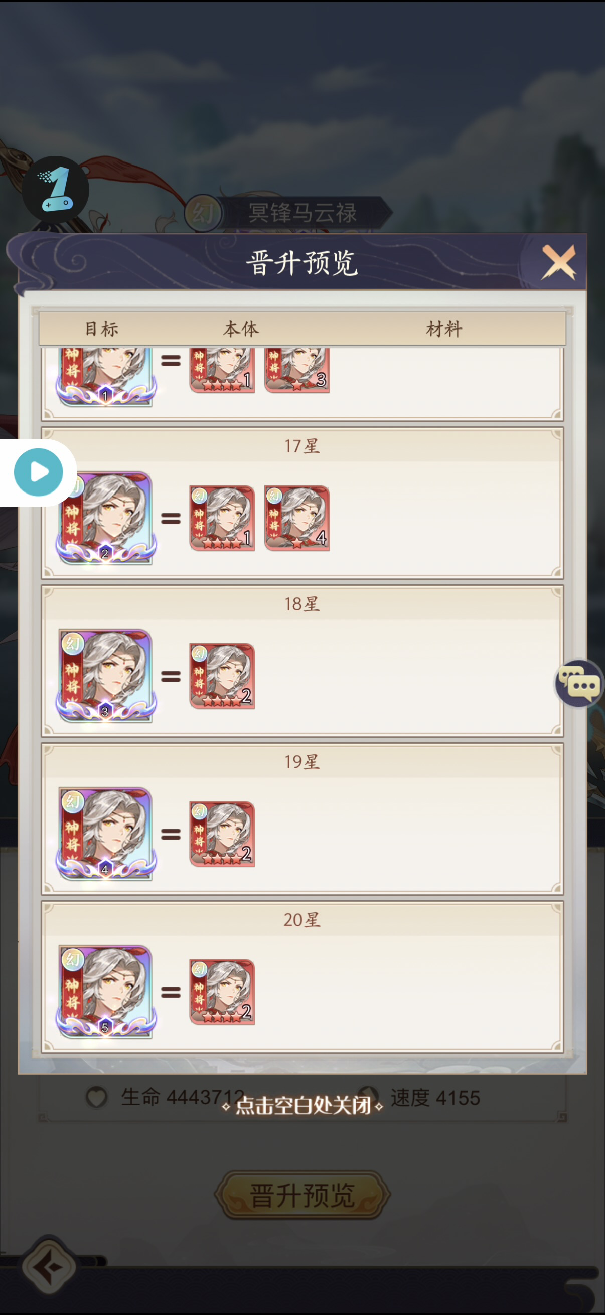605x1315 pixels.
Task: Tap the 17星 base card numbered 1
Action: coord(222,518)
